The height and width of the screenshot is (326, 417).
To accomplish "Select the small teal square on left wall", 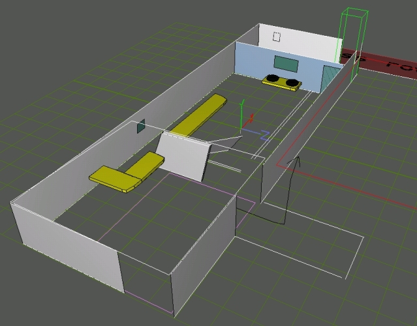I will (x=141, y=126).
